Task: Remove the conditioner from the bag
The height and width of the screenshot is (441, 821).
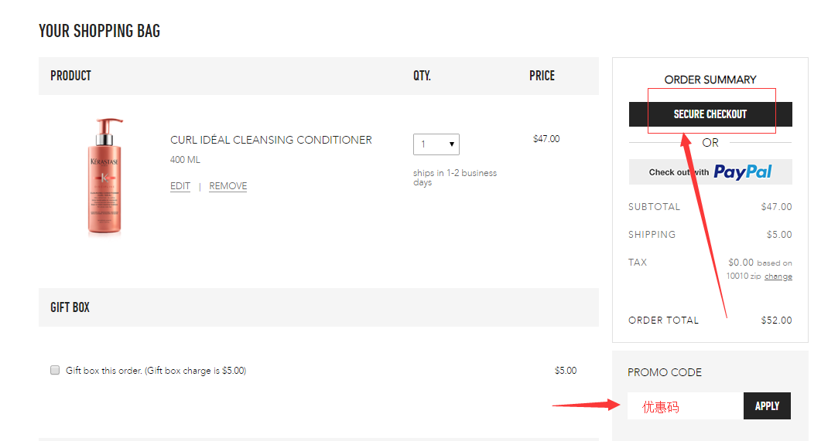Action: (x=228, y=186)
